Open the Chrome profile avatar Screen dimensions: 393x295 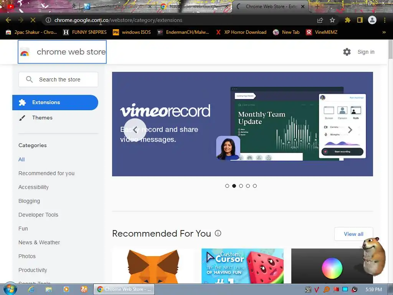(x=372, y=20)
